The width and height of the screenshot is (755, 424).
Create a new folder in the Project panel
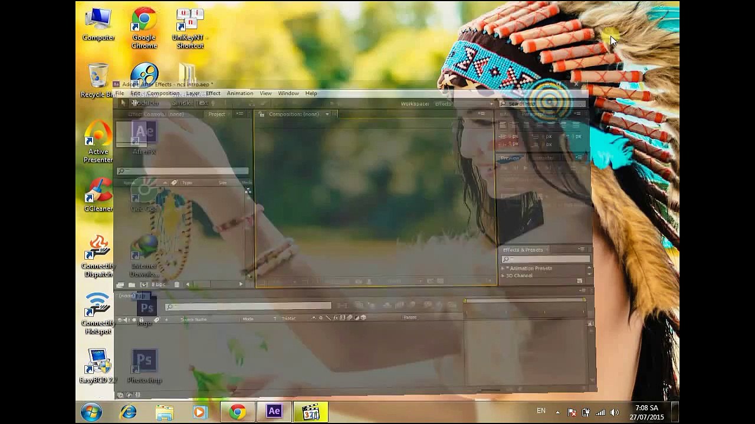point(132,284)
